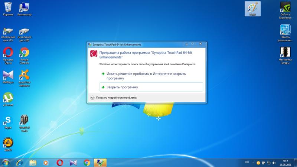297x167 pixels.
Task: Choose Закрыть программу option
Action: (x=151, y=87)
